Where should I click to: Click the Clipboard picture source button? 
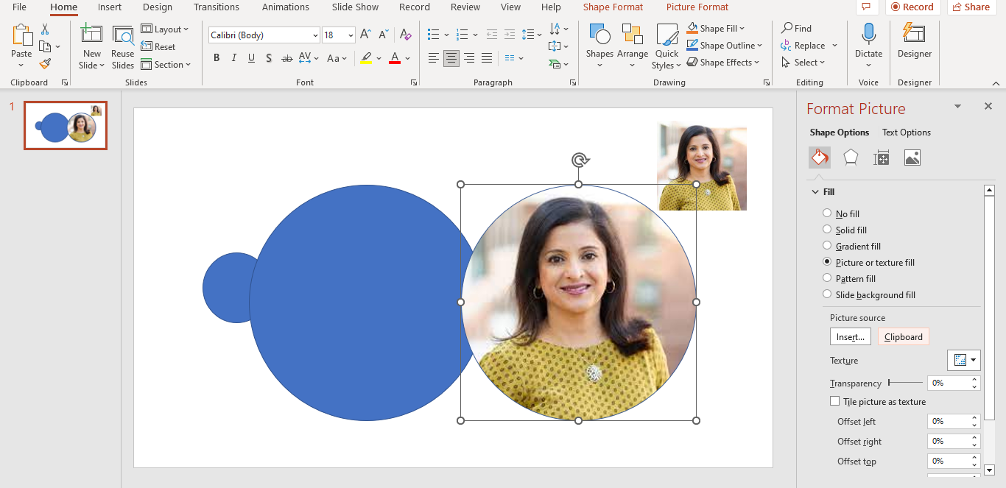[903, 337]
